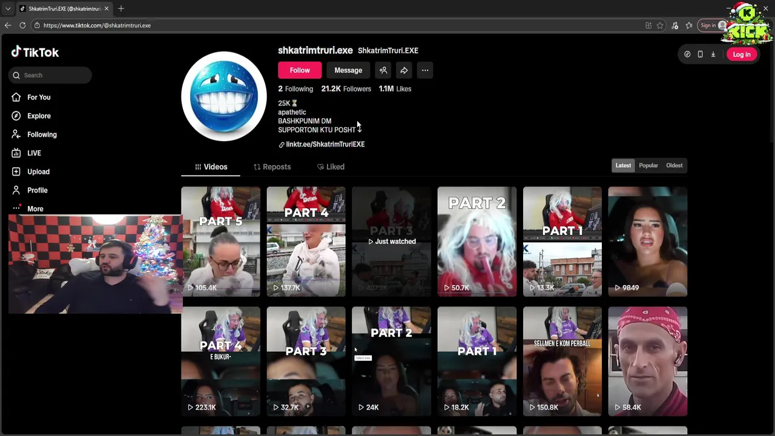Open PART 2 video with 50.7K views
775x436 pixels.
pos(477,242)
